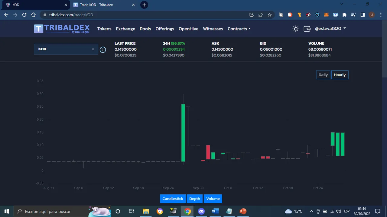
Task: Open the weather widget showing 15°C
Action: coord(294,211)
